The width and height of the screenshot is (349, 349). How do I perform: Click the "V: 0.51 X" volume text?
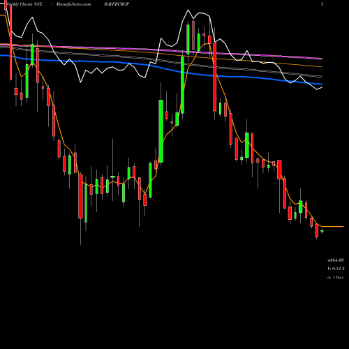(x=336, y=269)
